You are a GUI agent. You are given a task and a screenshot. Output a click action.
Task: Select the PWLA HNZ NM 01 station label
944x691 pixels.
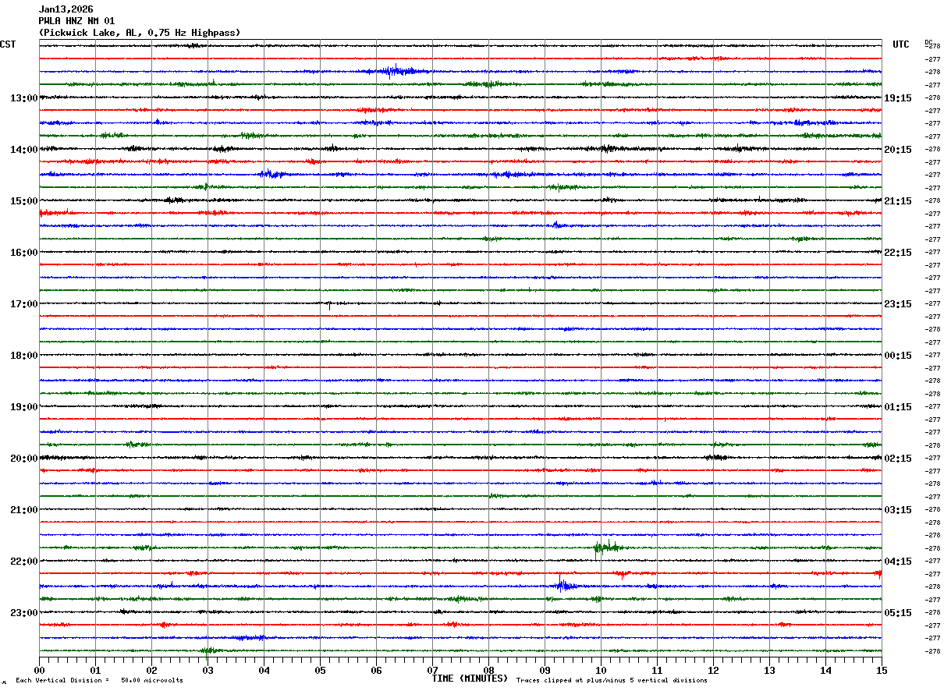[76, 21]
